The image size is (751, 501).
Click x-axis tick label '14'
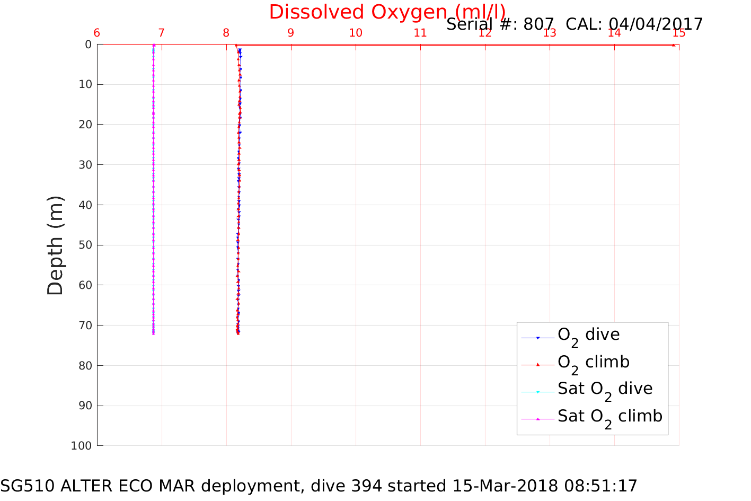pyautogui.click(x=614, y=33)
